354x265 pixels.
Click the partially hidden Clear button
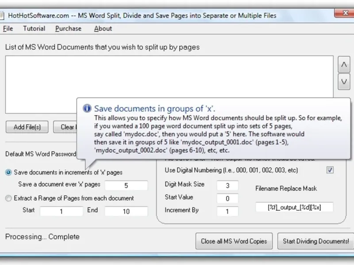(65, 127)
